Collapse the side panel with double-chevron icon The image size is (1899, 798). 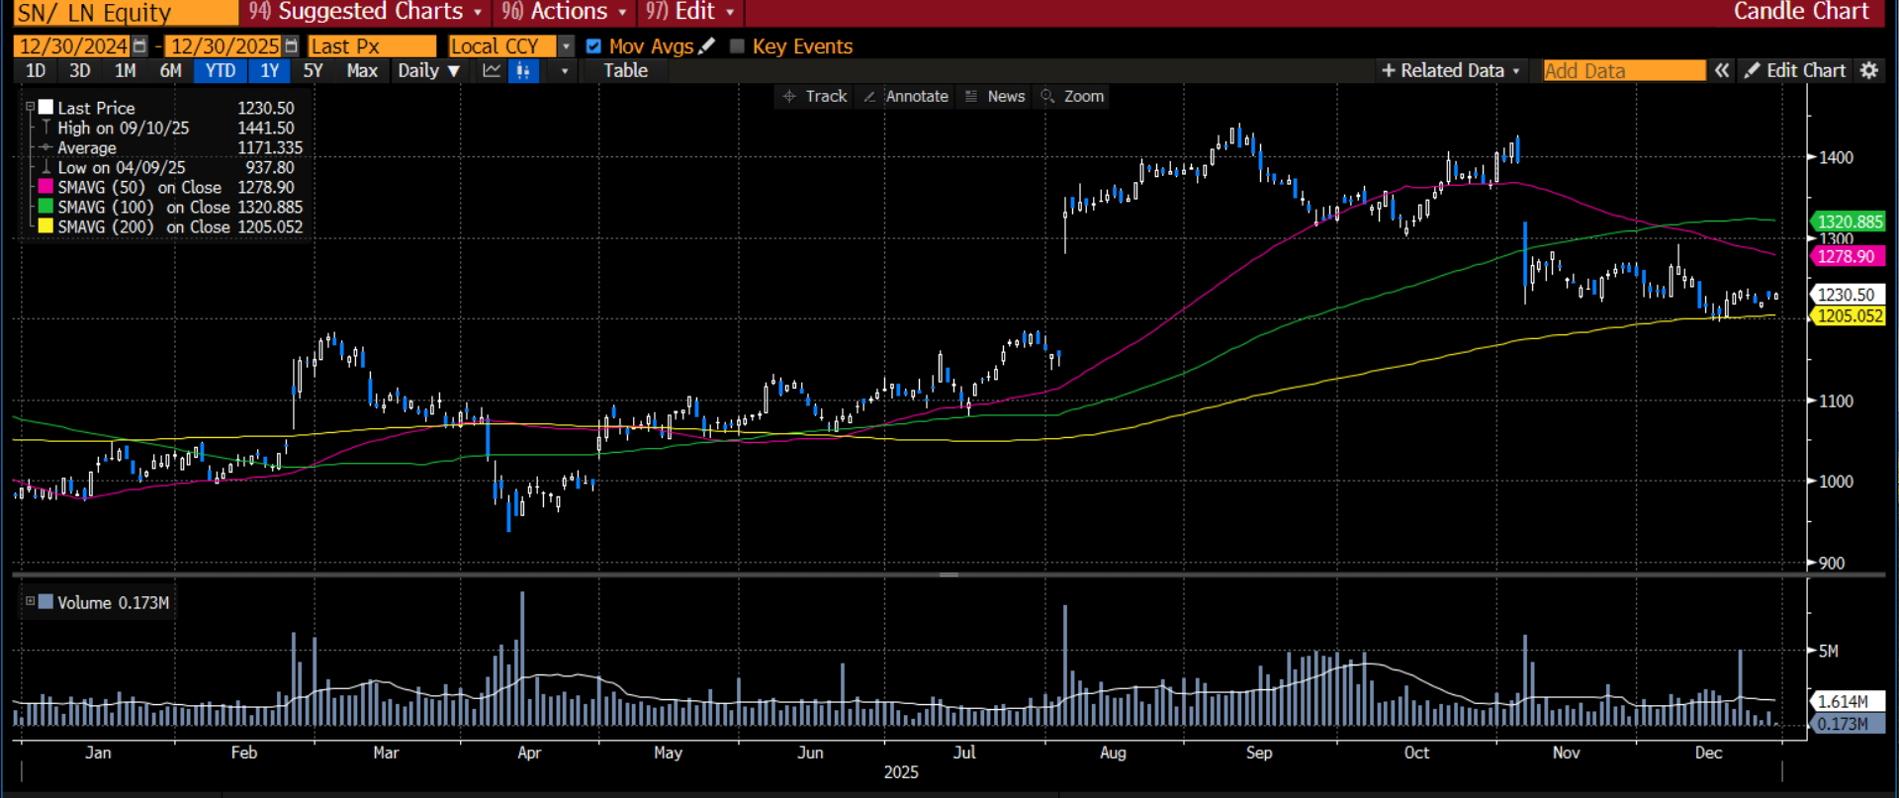(x=1722, y=70)
